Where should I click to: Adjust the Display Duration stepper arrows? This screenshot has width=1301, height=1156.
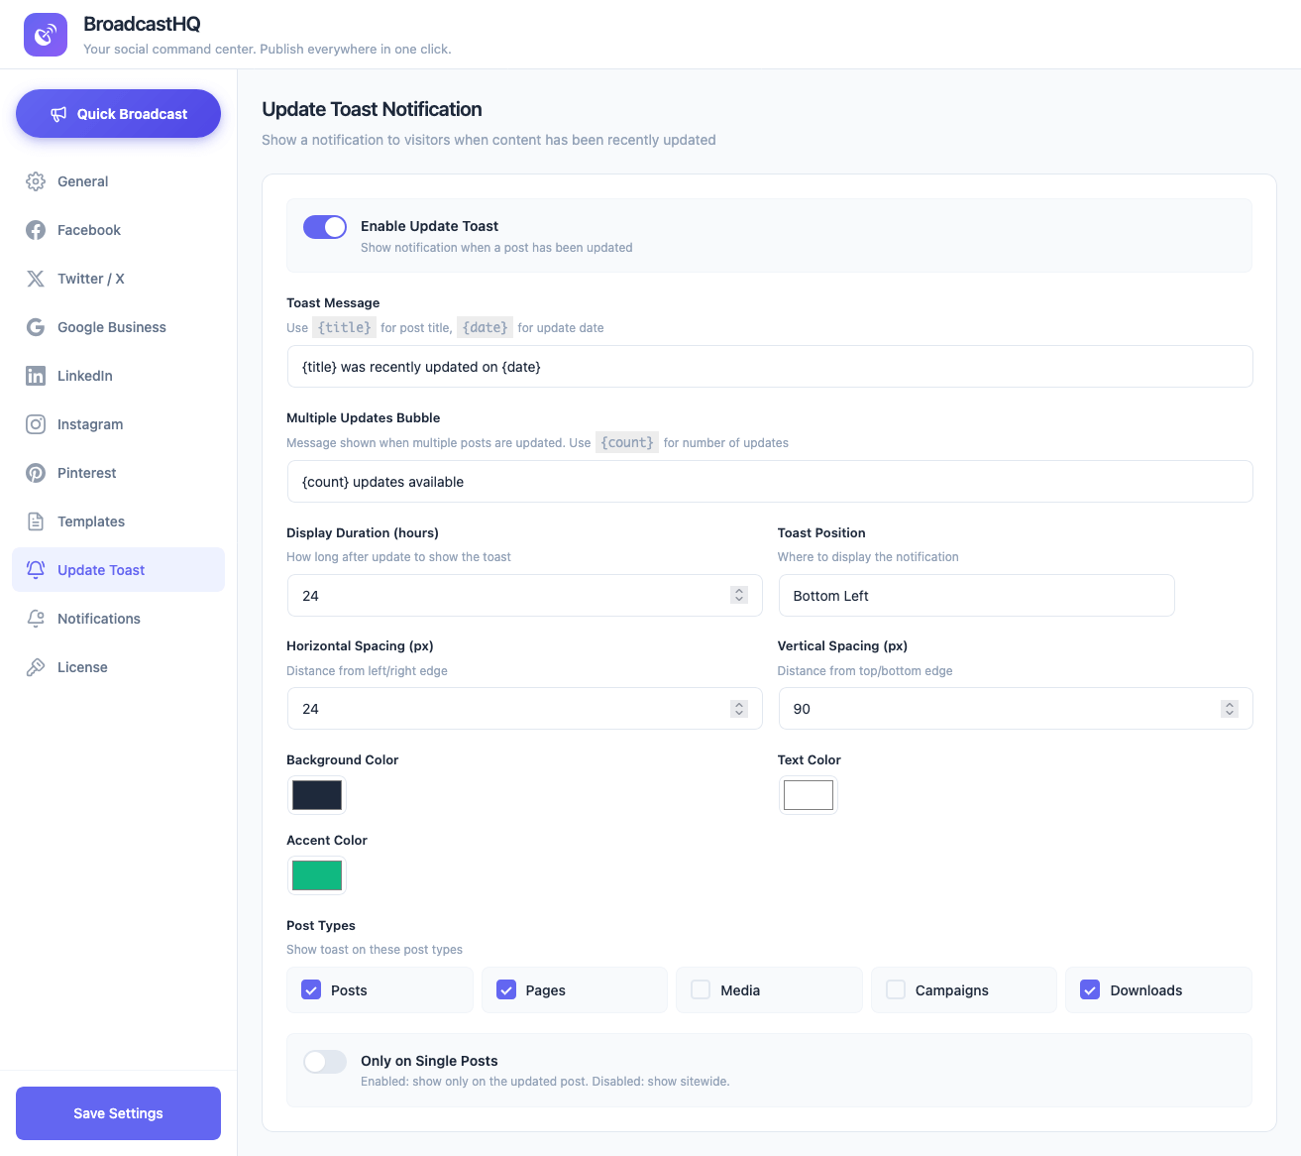[x=738, y=595]
